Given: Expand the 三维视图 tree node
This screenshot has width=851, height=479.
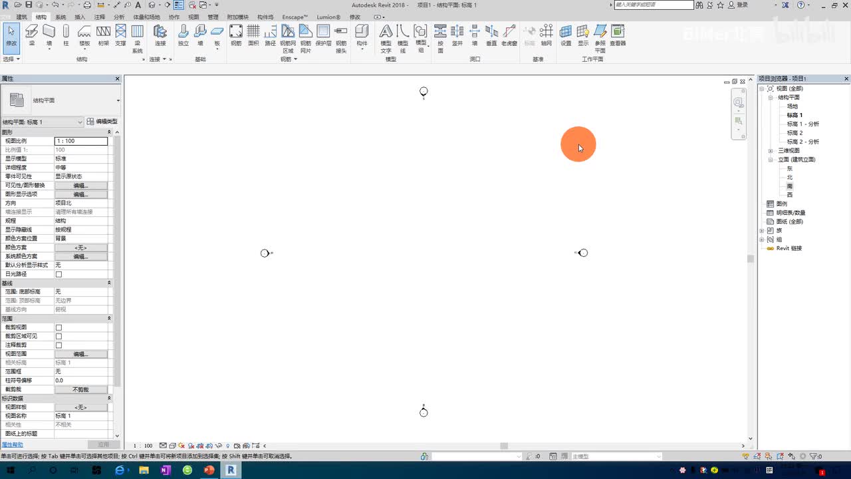Looking at the screenshot, I should coord(771,151).
